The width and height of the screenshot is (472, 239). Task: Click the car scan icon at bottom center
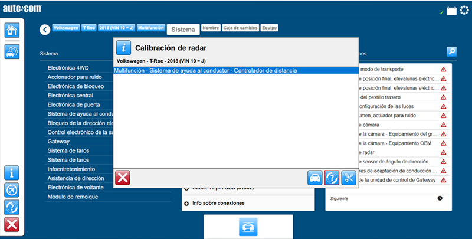[x=248, y=227]
